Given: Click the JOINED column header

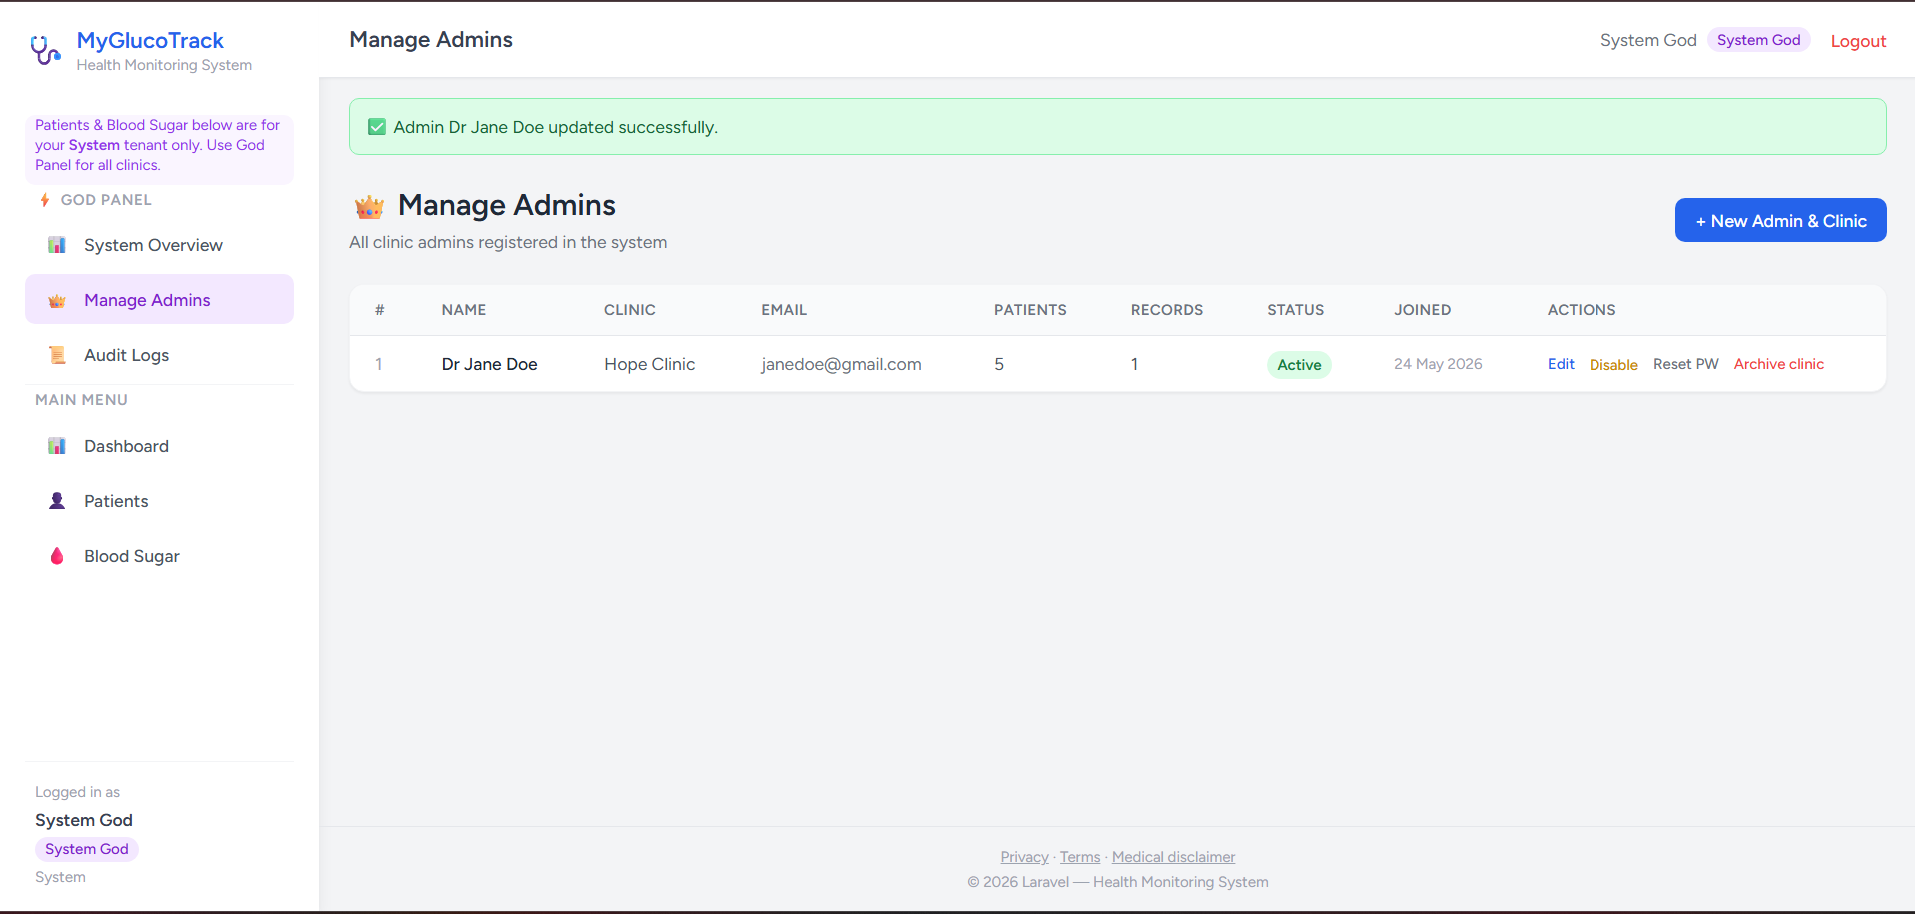Looking at the screenshot, I should 1423,310.
